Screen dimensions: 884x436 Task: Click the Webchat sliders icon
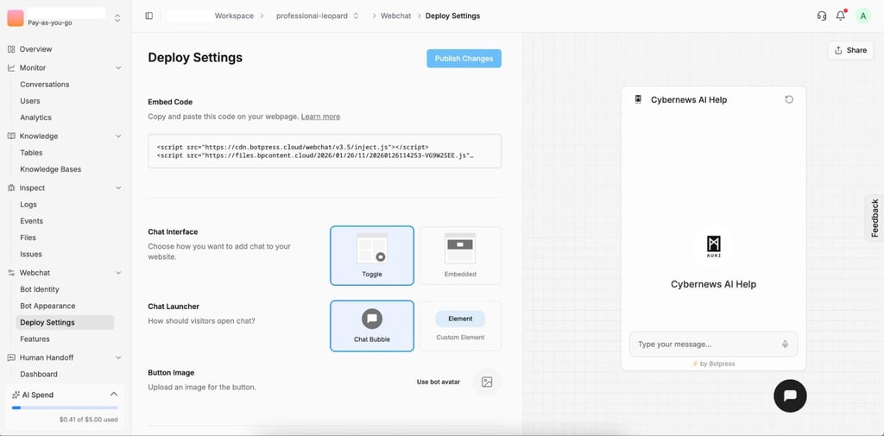(x=11, y=273)
